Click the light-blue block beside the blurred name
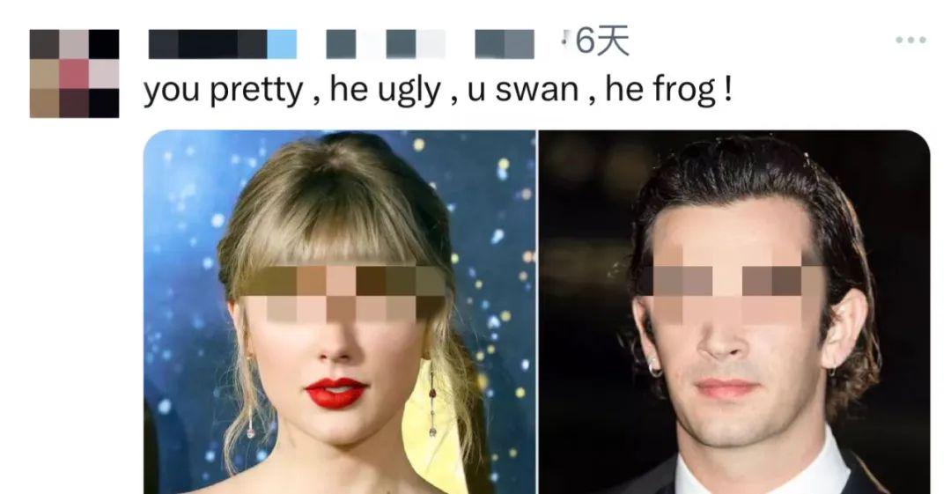The width and height of the screenshot is (951, 494). (x=282, y=44)
